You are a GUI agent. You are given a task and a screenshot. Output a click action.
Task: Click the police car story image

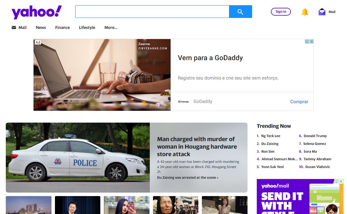tap(78, 158)
